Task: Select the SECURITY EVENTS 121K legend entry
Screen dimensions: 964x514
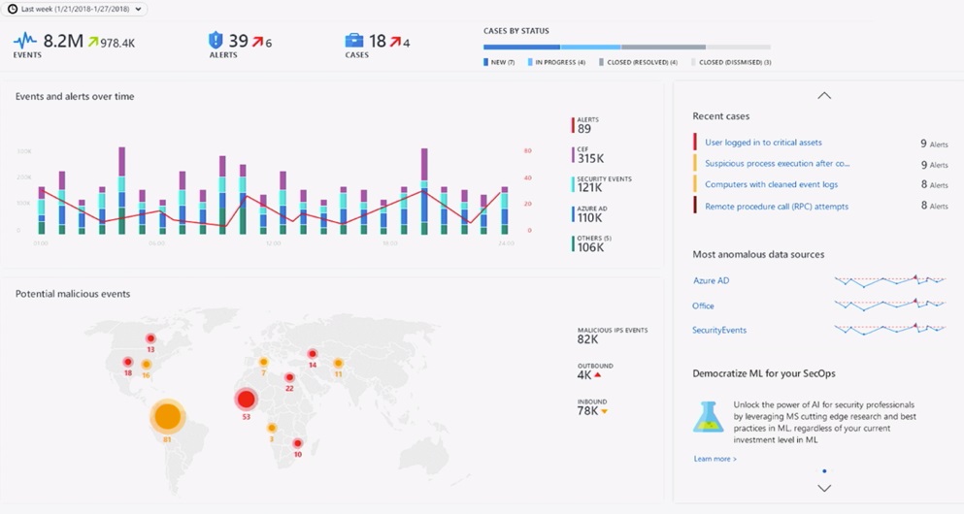Action: [x=602, y=184]
